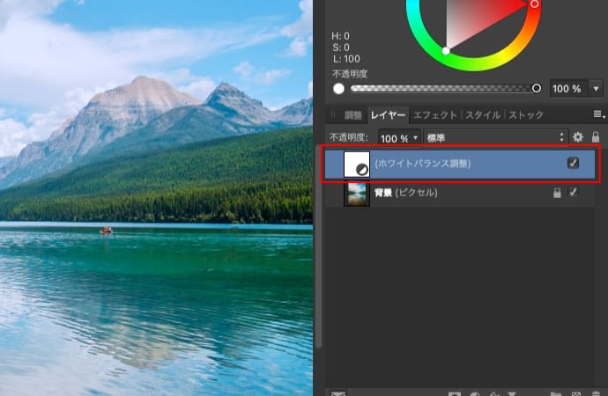Open the 標準 blend mode dropdown

[x=494, y=138]
